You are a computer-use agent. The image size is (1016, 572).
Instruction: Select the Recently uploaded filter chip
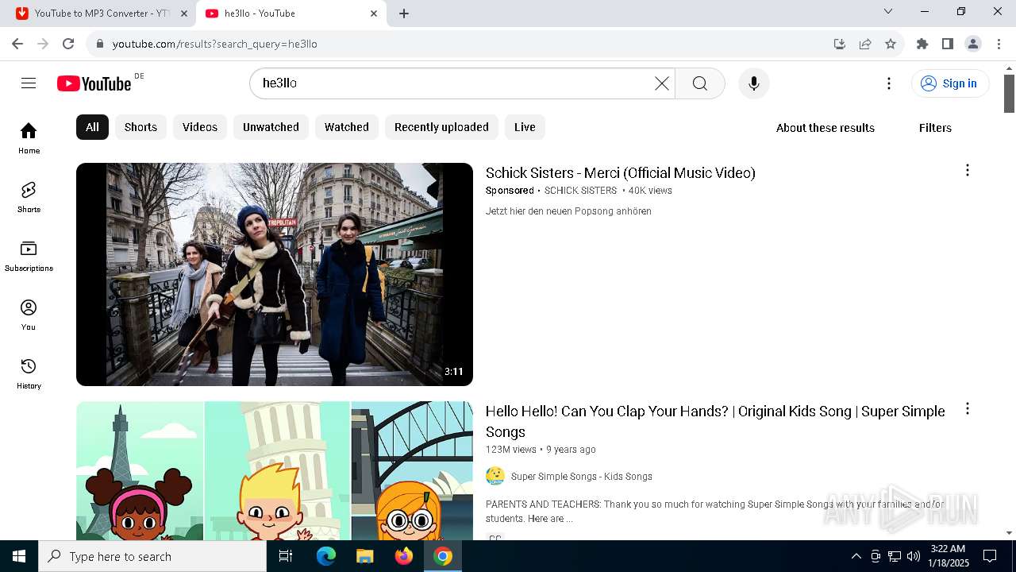click(x=441, y=127)
